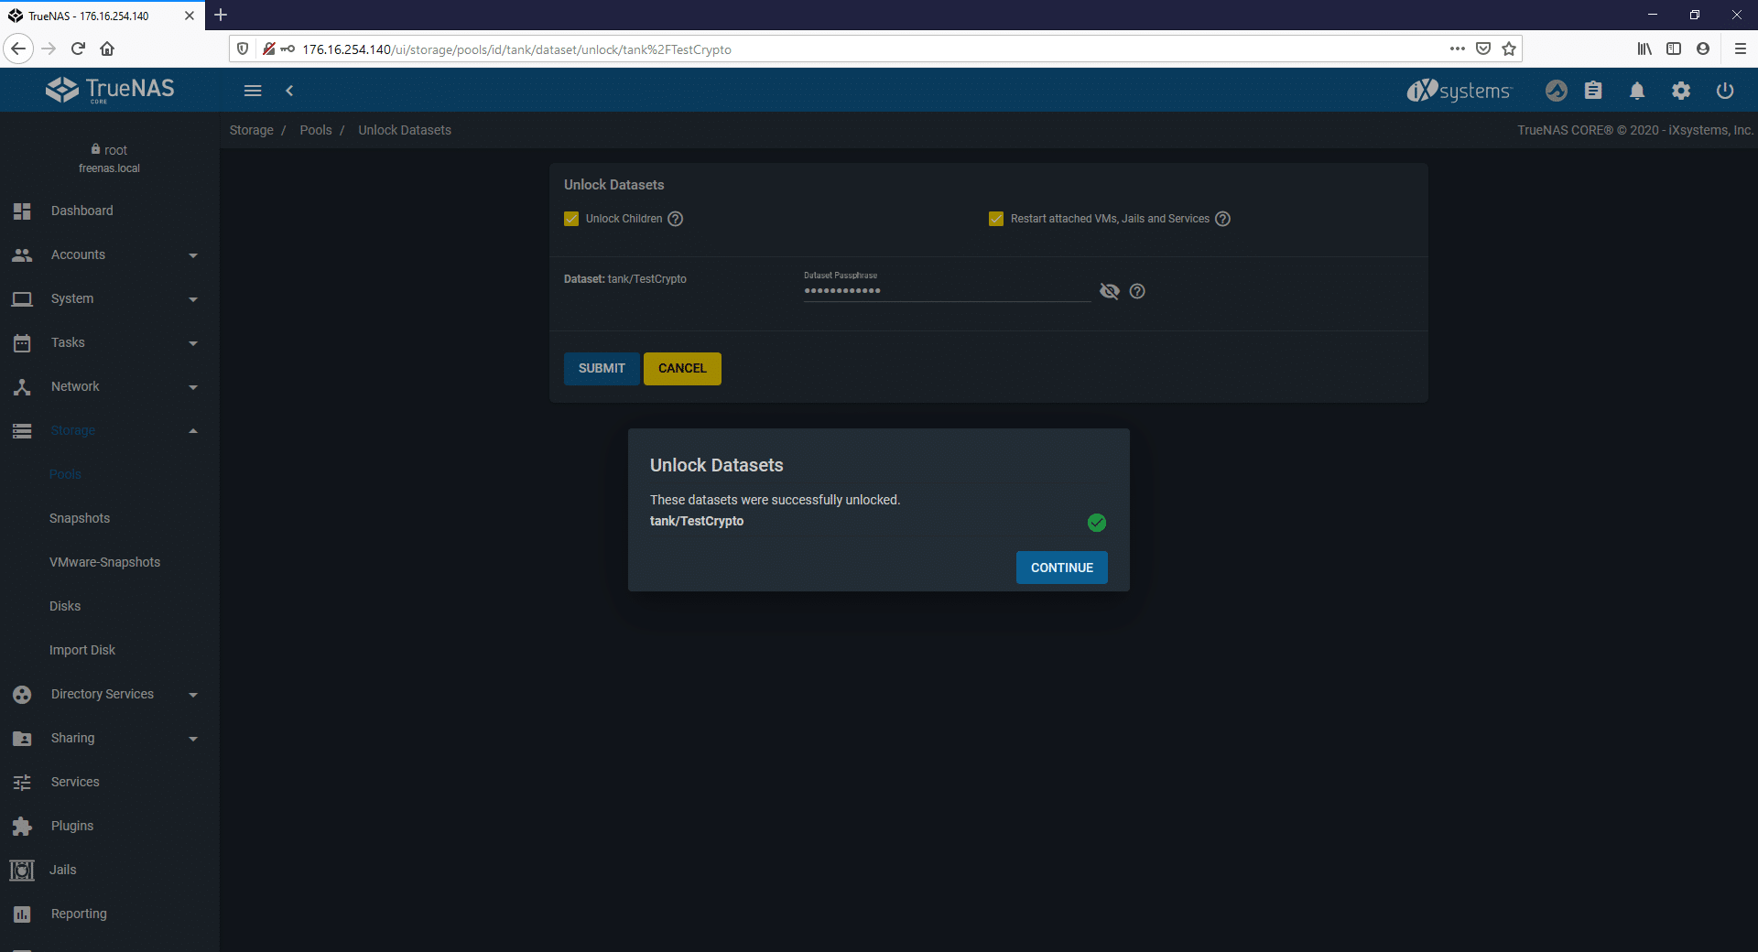The image size is (1758, 952).
Task: Open a new browser tab
Action: pyautogui.click(x=221, y=15)
